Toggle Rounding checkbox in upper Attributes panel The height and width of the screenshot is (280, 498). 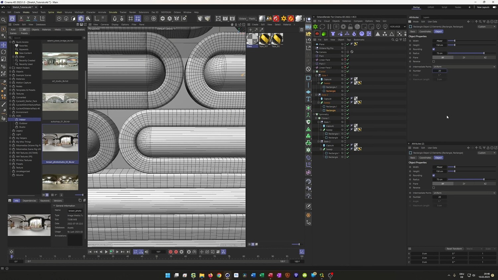(434, 49)
